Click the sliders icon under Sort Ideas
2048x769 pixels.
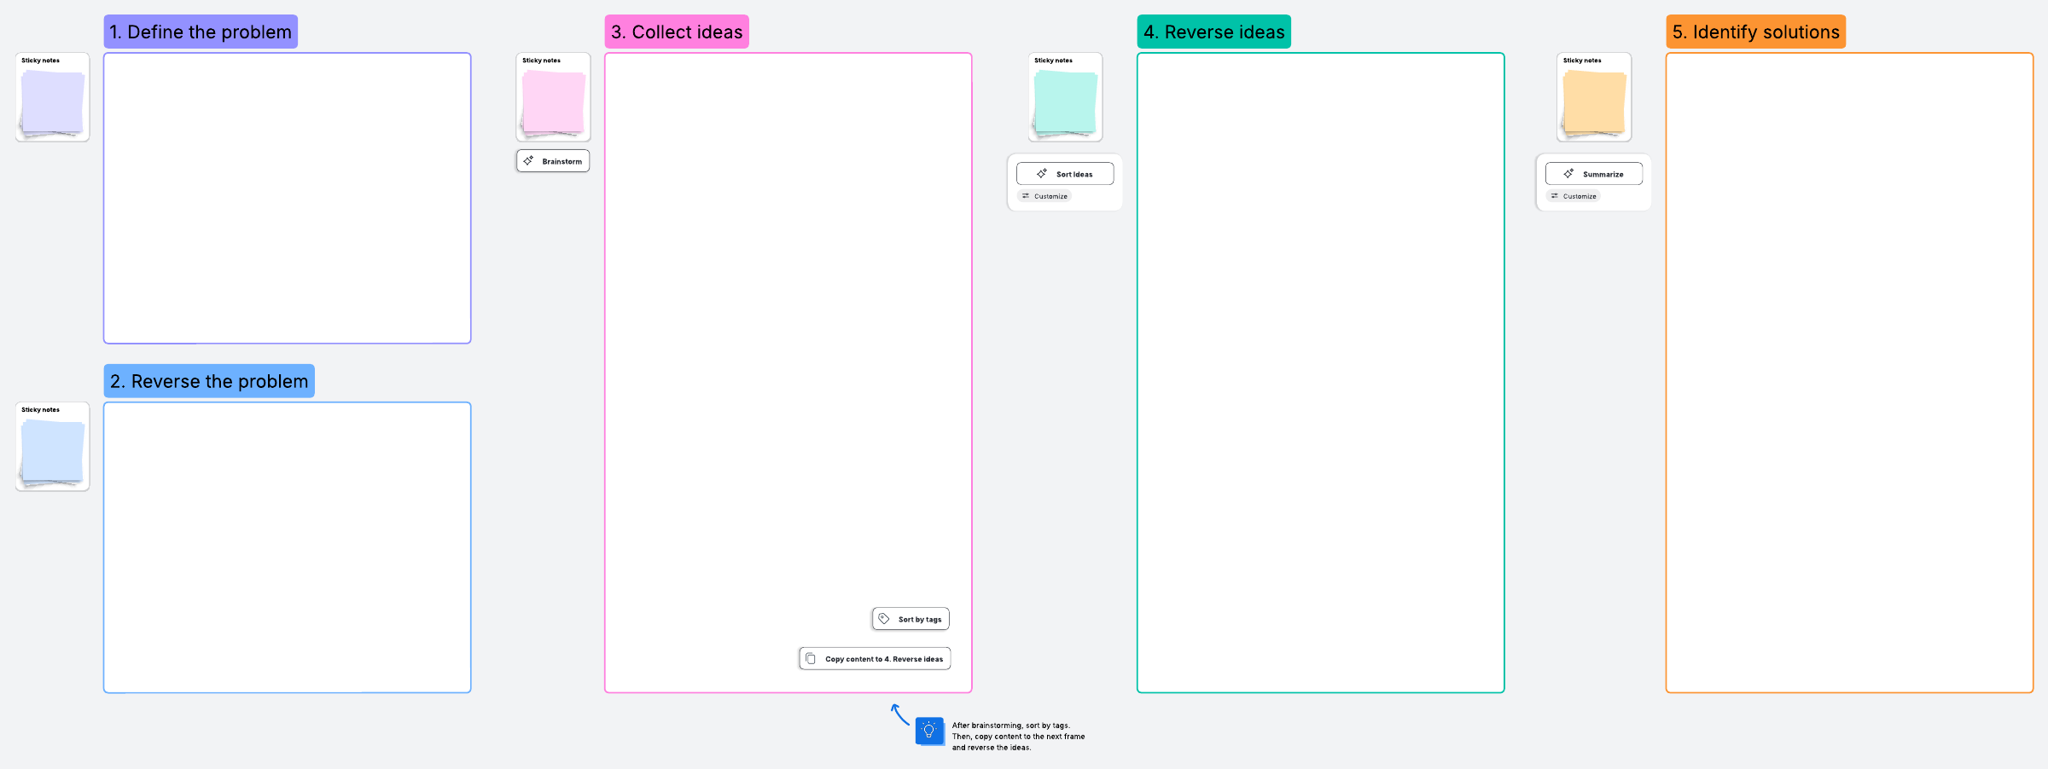click(x=1026, y=196)
